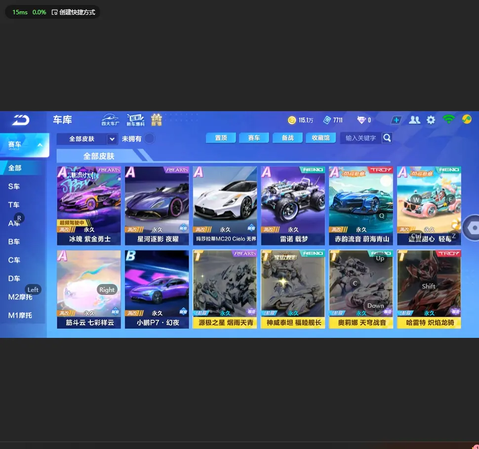479x449 pixels.
Task: Select the M2摩托 category
Action: point(20,297)
